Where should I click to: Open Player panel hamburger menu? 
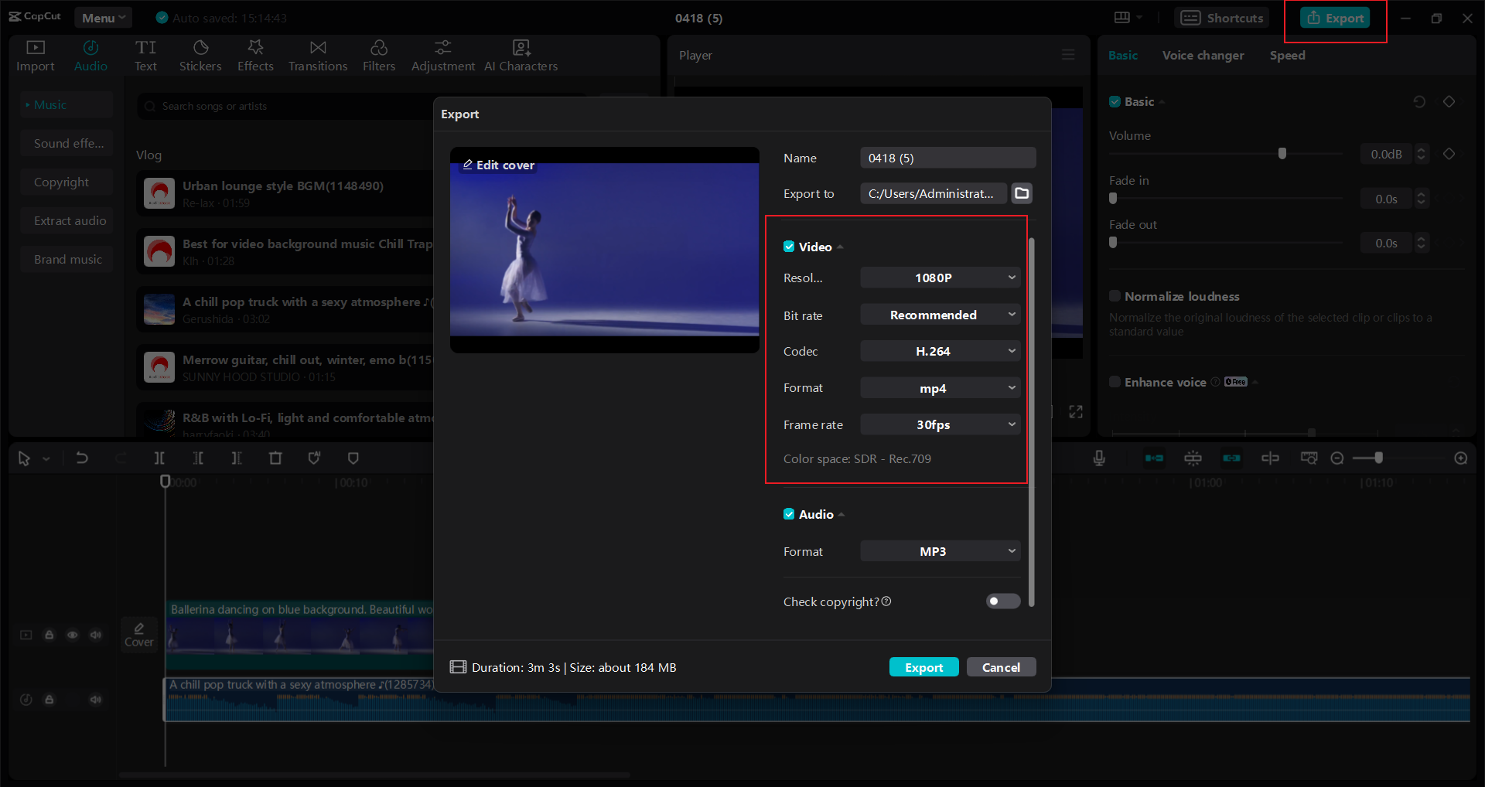(x=1068, y=55)
